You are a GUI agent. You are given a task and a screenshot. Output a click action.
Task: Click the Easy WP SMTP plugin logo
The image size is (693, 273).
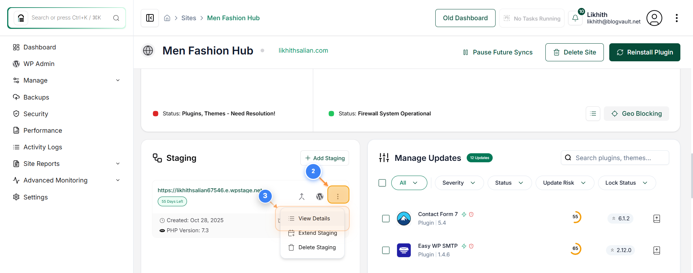404,250
